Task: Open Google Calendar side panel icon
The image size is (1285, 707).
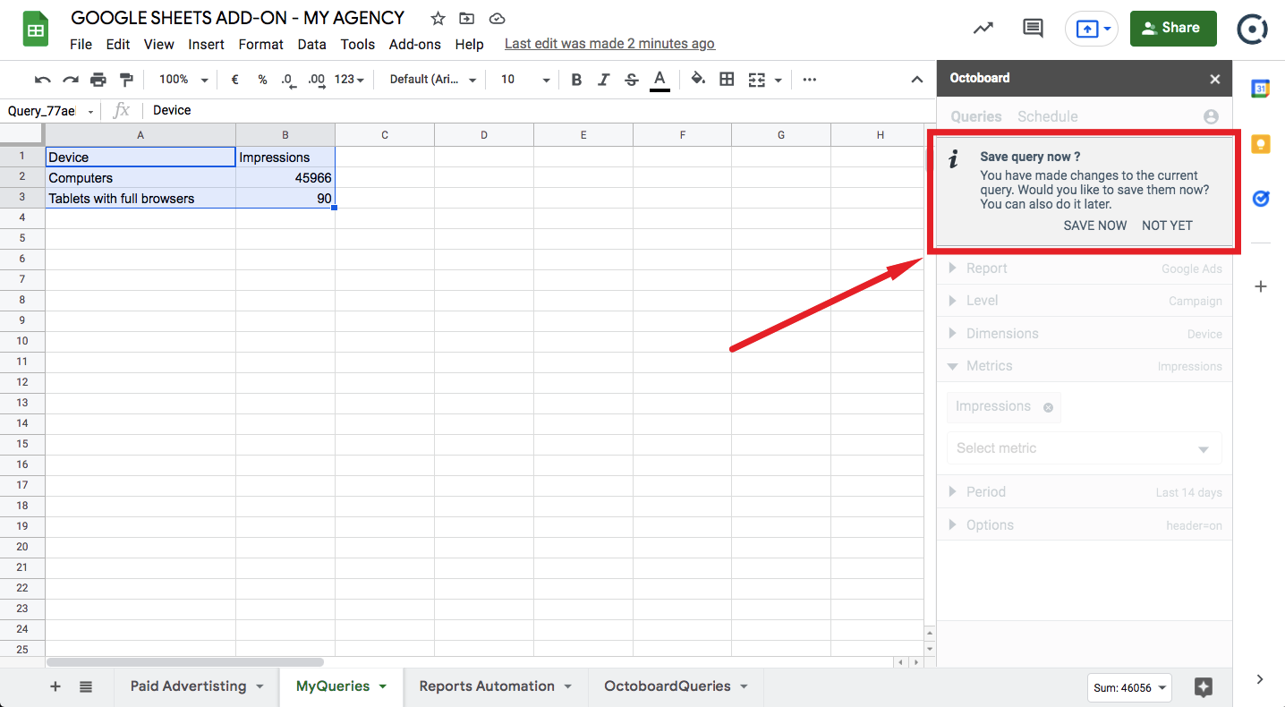Action: tap(1260, 88)
